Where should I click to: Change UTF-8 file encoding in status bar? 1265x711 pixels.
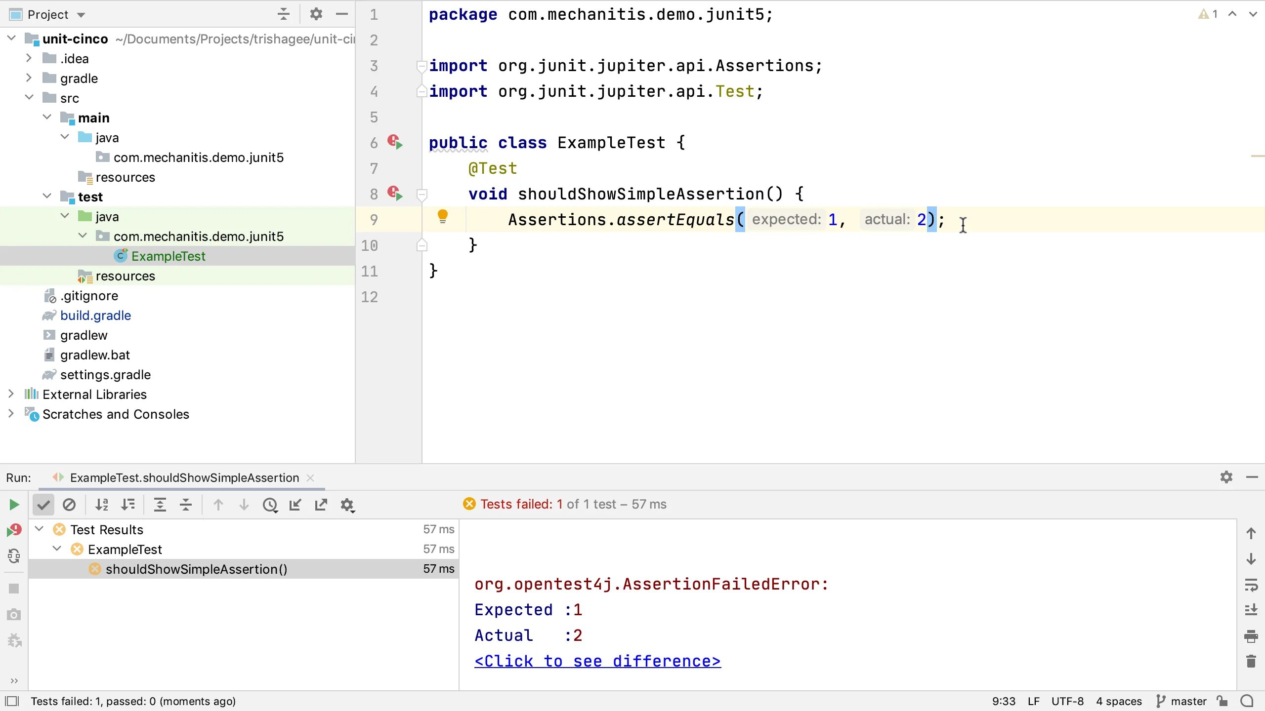pyautogui.click(x=1067, y=701)
